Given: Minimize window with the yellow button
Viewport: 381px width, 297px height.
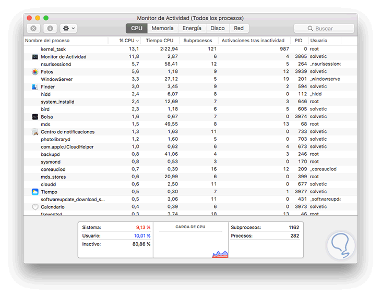Looking at the screenshot, I should click(38, 18).
